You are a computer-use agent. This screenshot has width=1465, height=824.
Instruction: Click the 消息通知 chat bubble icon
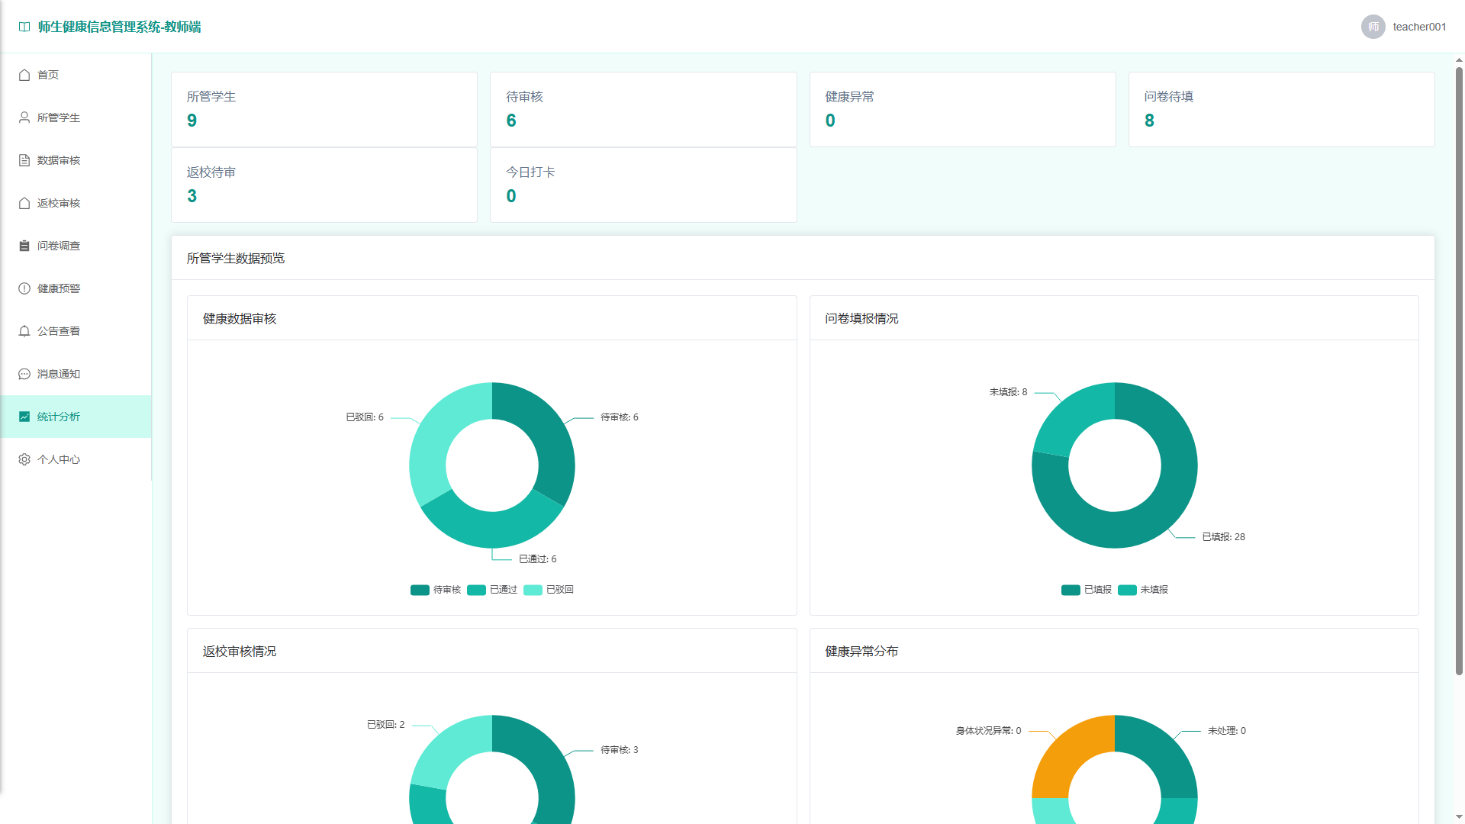24,374
